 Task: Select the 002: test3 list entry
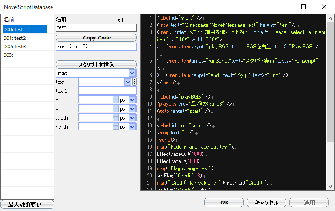point(25,47)
